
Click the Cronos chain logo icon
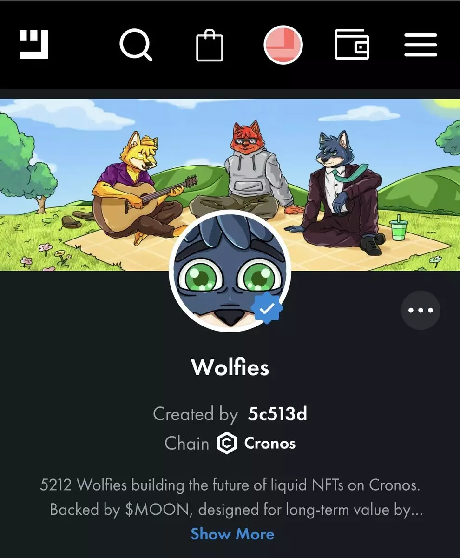227,443
